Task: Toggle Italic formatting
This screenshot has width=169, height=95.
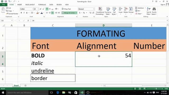Action: tap(24, 13)
